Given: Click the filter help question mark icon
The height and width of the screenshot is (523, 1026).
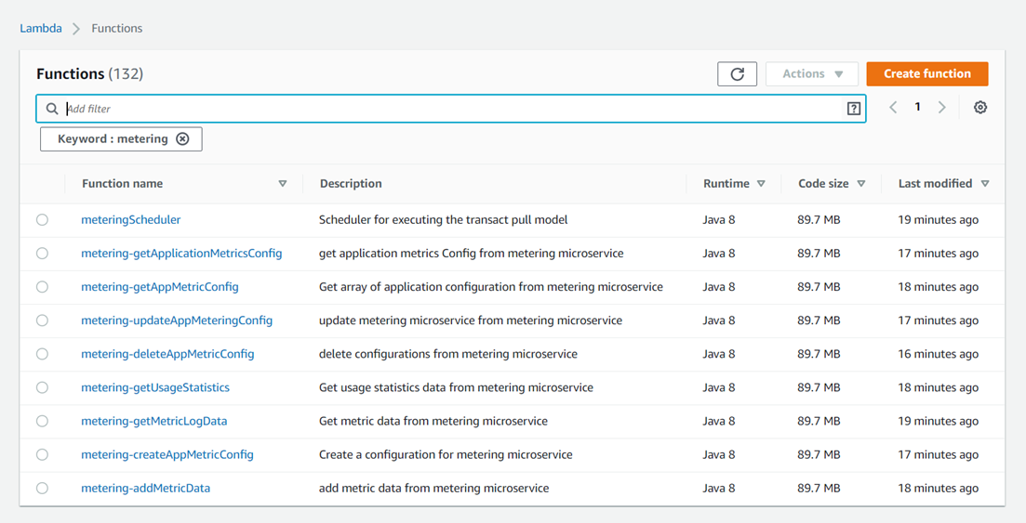Looking at the screenshot, I should click(853, 109).
